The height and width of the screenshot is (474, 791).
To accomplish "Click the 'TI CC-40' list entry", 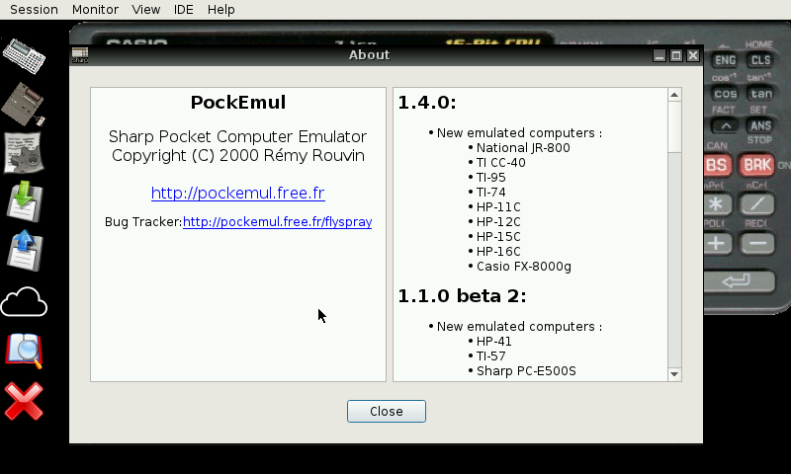I will pyautogui.click(x=501, y=163).
